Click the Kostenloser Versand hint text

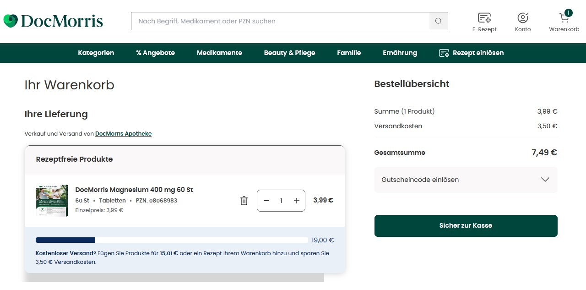point(182,257)
